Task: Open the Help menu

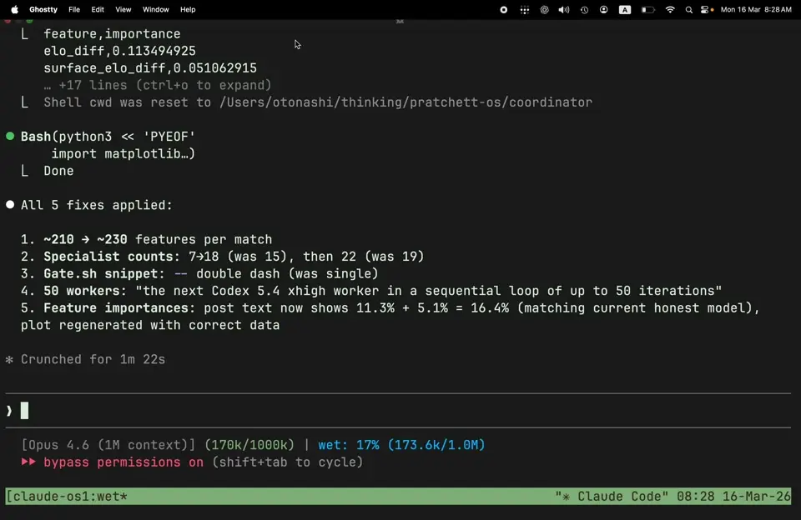Action: coord(188,9)
